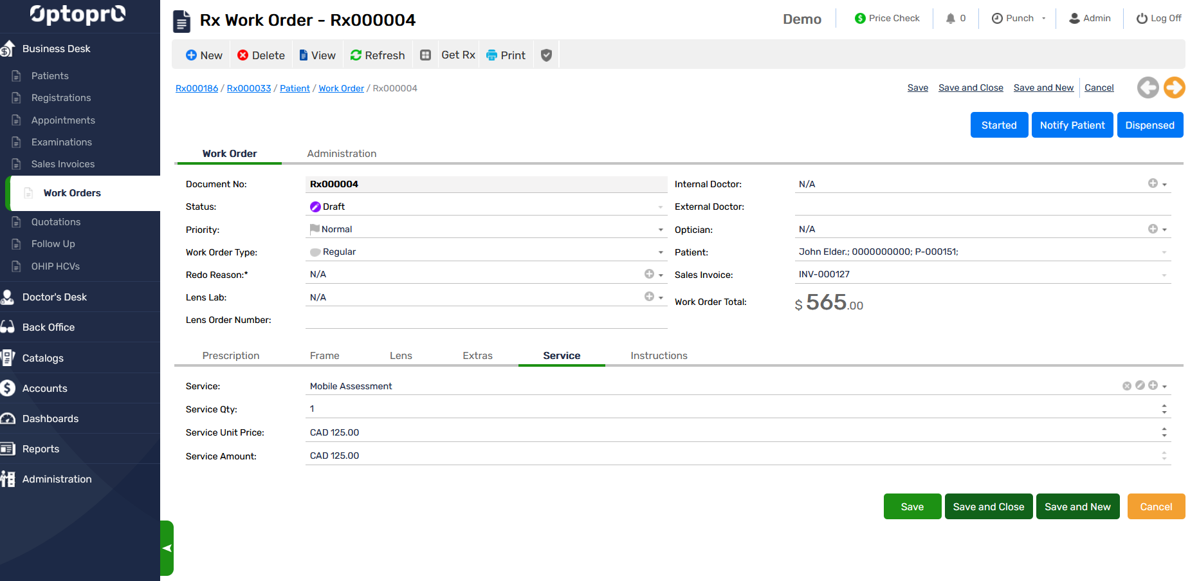Decrease the Service Unit Price stepper
Viewport: 1190px width, 581px height.
point(1164,436)
